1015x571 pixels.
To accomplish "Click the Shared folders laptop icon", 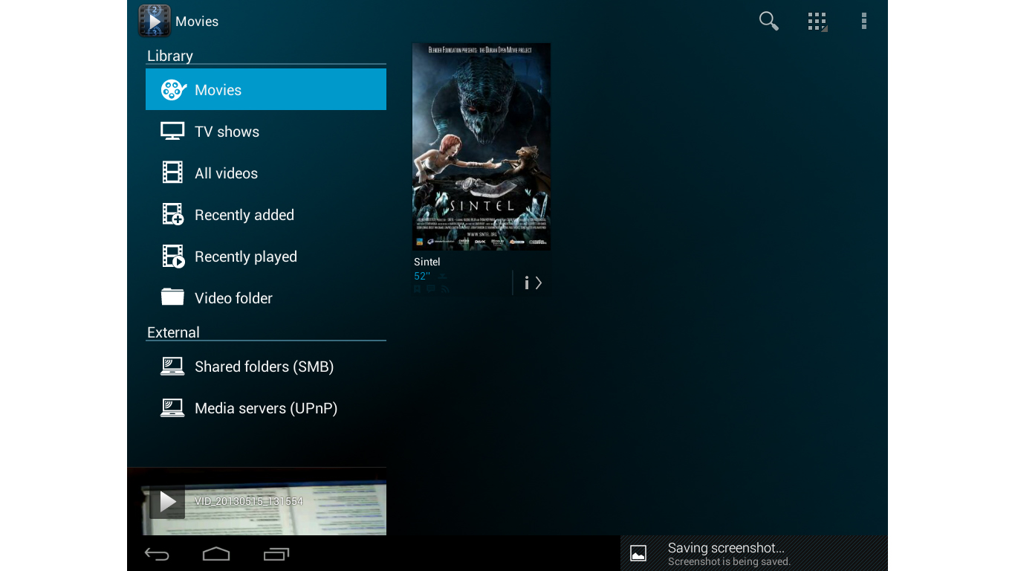I will click(172, 367).
